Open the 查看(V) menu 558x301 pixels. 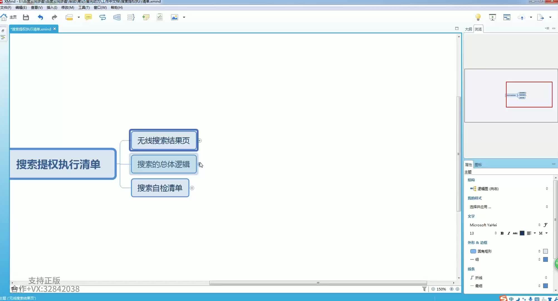[36, 8]
